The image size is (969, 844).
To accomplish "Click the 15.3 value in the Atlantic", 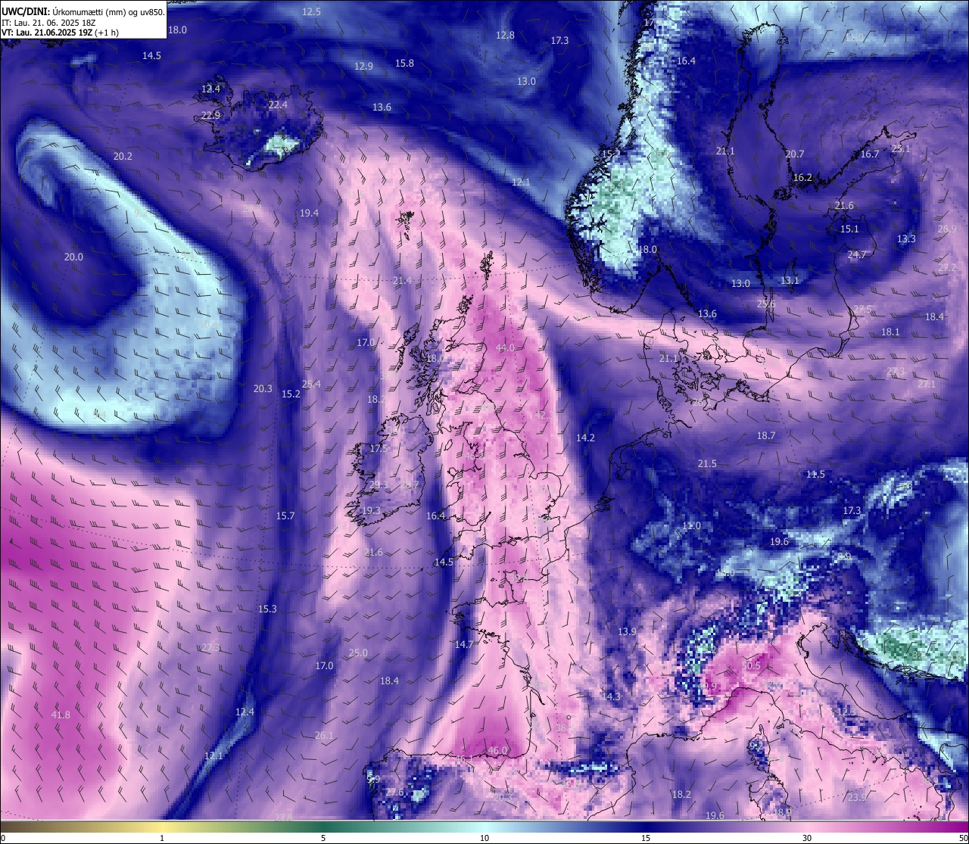I will pyautogui.click(x=267, y=609).
